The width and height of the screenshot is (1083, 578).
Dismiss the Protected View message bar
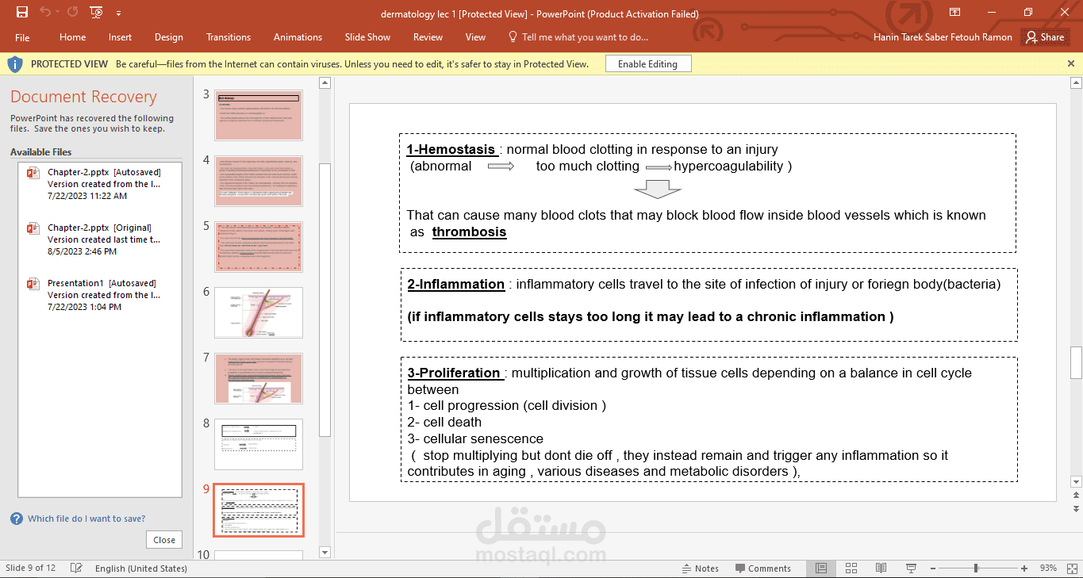(x=1070, y=63)
